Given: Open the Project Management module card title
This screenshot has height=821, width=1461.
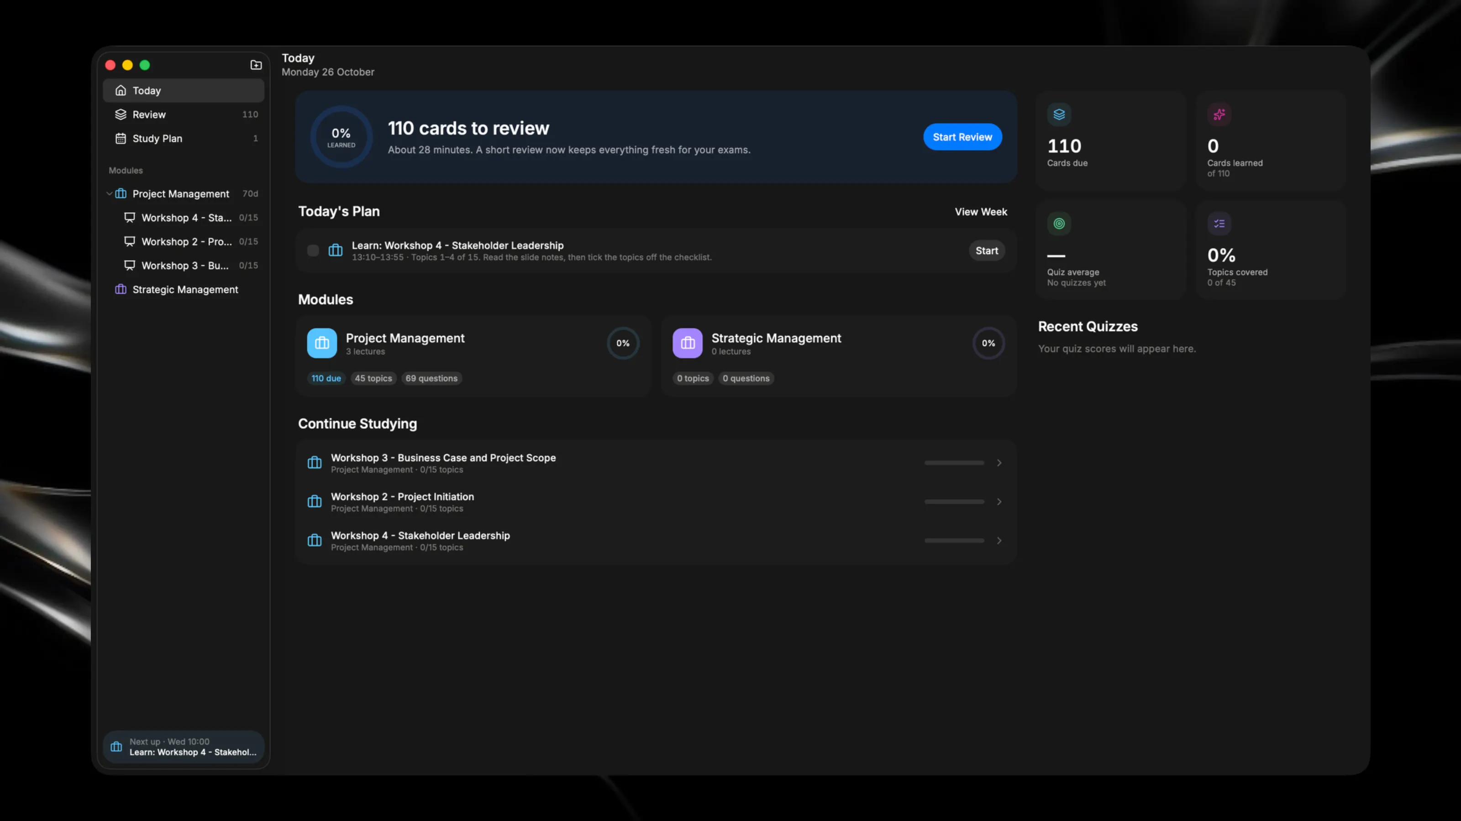Looking at the screenshot, I should [x=405, y=338].
